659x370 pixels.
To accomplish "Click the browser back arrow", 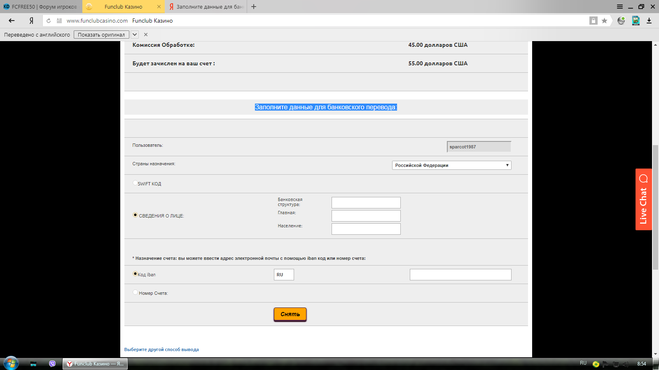I will pyautogui.click(x=12, y=21).
